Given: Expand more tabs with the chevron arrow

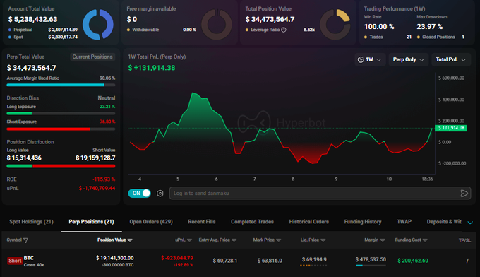Looking at the screenshot, I should 470,223.
